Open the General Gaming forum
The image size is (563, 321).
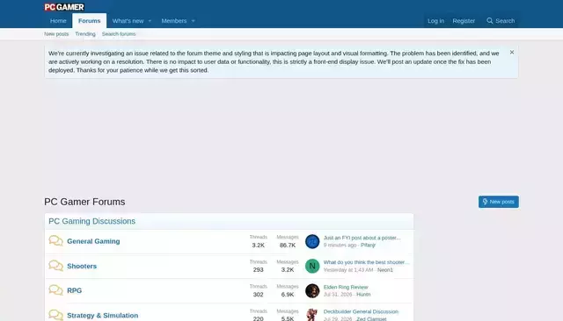pos(93,241)
